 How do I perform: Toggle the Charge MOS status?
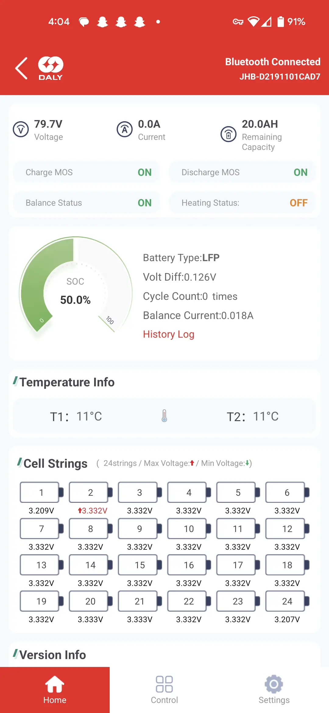[x=87, y=172]
